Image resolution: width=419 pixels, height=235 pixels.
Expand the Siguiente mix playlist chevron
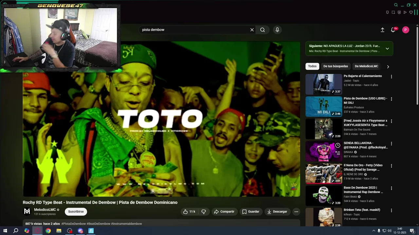[387, 49]
